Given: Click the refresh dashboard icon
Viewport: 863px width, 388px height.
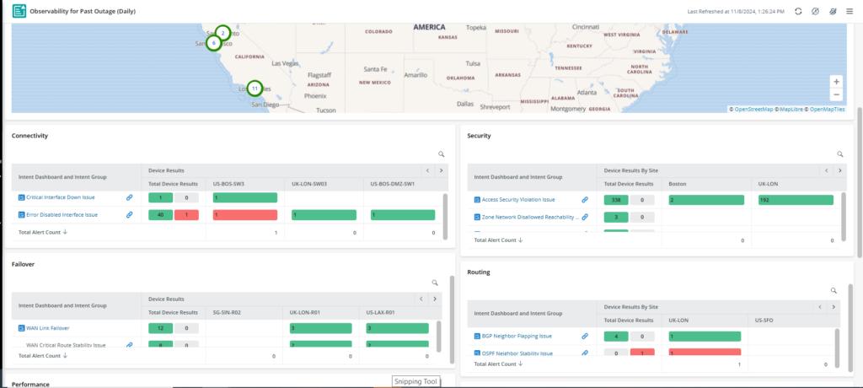Looking at the screenshot, I should click(798, 12).
